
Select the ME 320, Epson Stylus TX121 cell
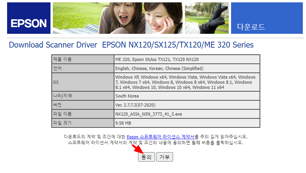187,59
